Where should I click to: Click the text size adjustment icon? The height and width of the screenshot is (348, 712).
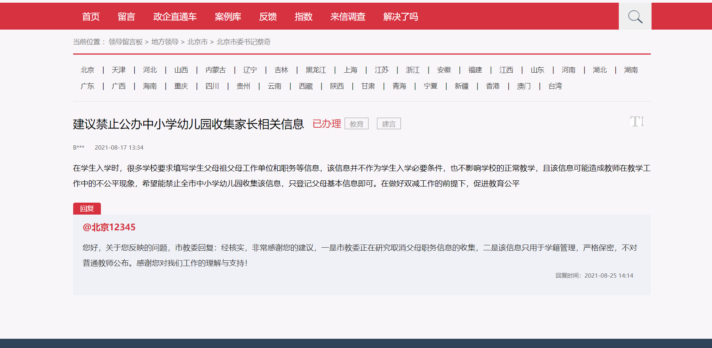coord(637,122)
